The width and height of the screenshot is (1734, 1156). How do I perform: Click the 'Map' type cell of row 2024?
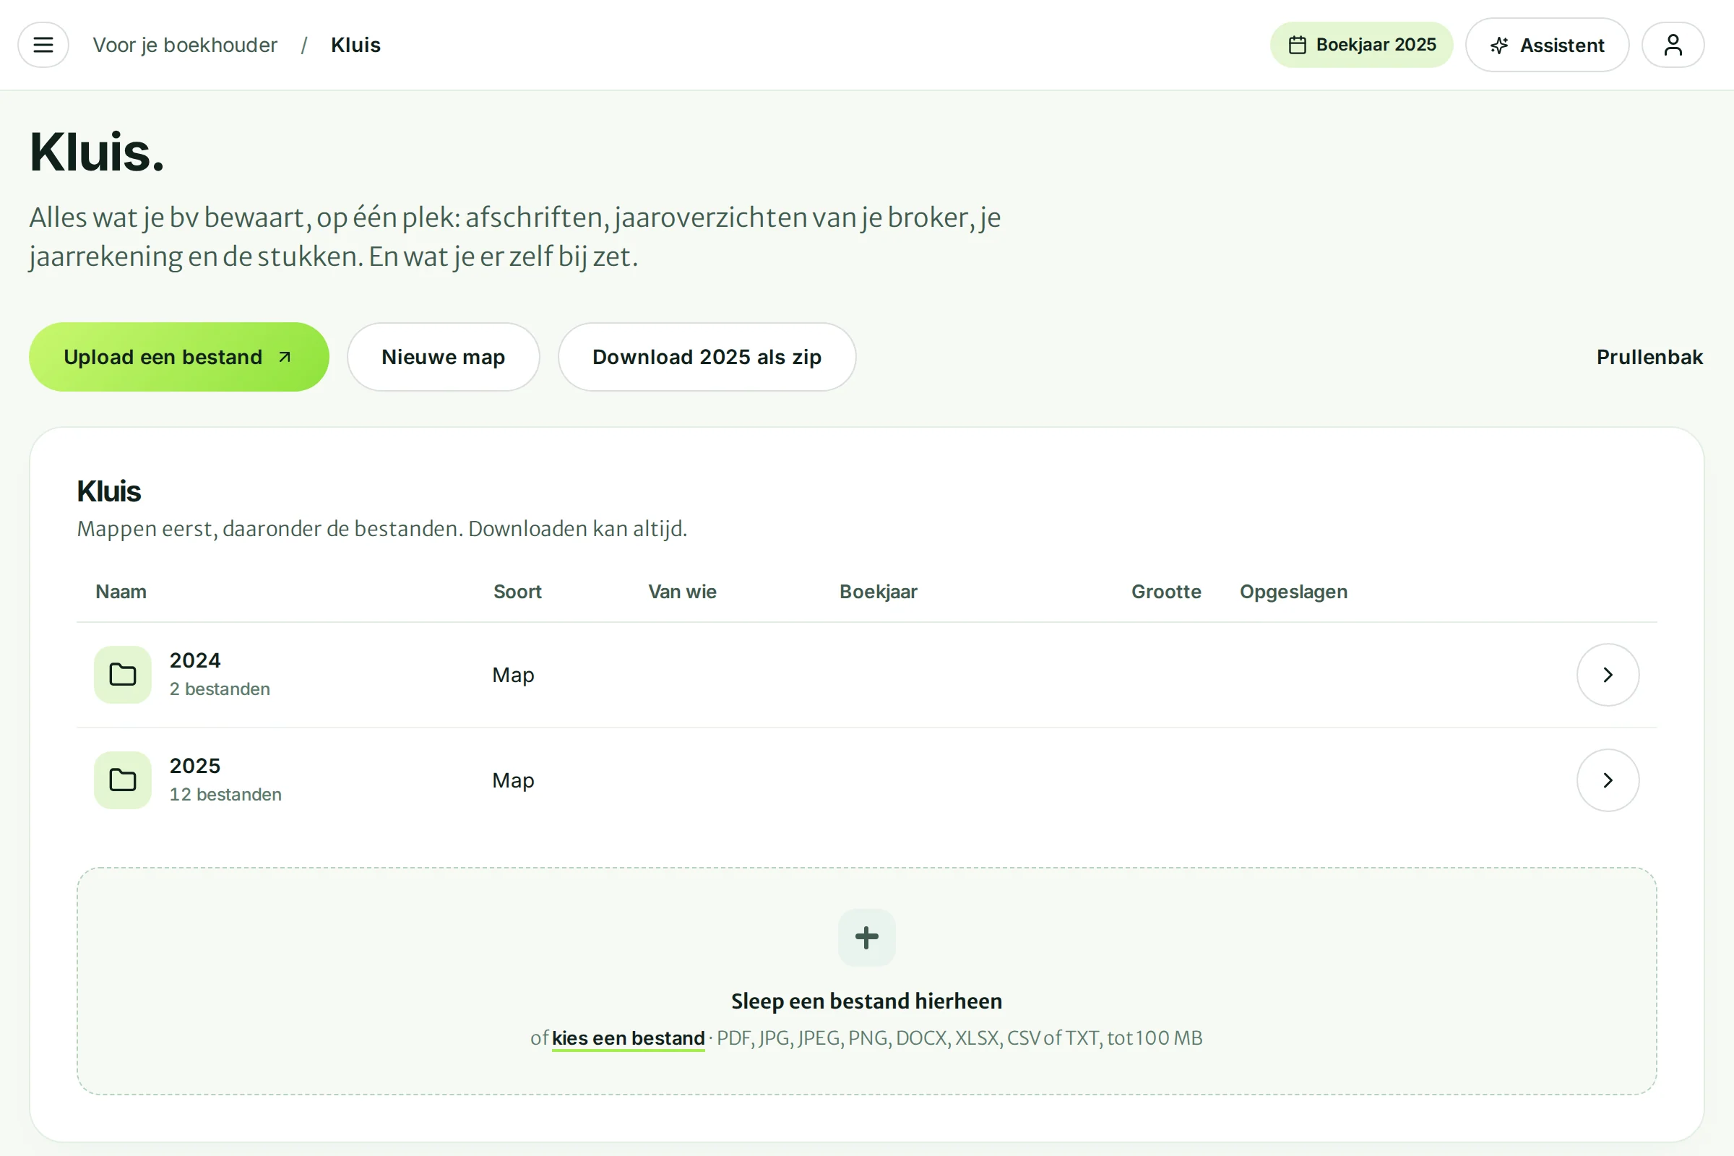tap(513, 676)
